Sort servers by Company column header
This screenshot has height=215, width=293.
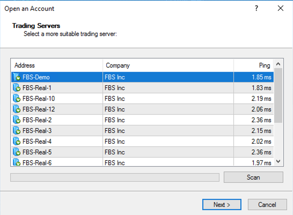click(x=168, y=65)
